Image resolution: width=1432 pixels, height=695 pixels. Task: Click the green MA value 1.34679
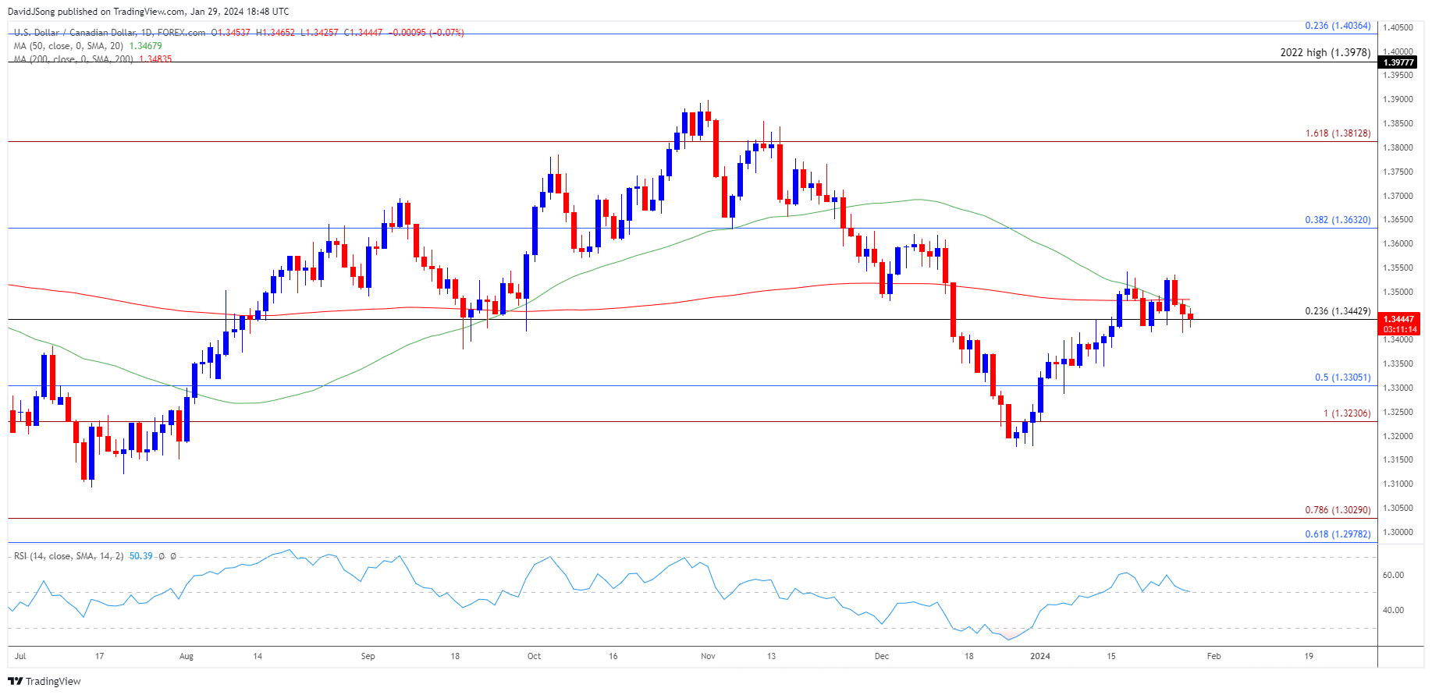click(x=145, y=46)
